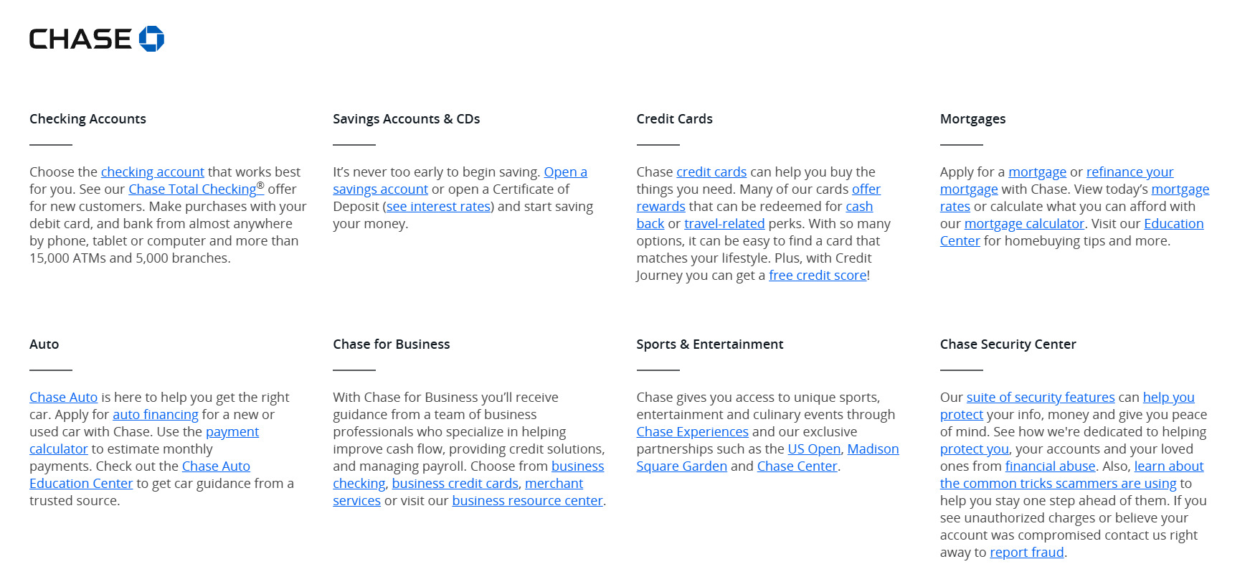Viewport: 1250px width, 582px height.
Task: Click the first mortgage link after Apply for a
Action: click(1037, 172)
